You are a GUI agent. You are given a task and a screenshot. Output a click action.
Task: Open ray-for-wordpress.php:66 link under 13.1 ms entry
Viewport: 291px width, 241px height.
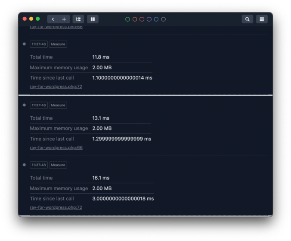click(x=56, y=148)
